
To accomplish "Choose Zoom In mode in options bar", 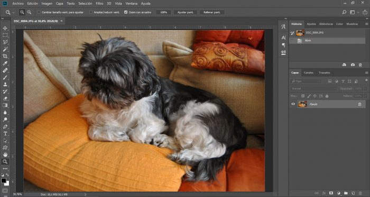I will pos(22,12).
